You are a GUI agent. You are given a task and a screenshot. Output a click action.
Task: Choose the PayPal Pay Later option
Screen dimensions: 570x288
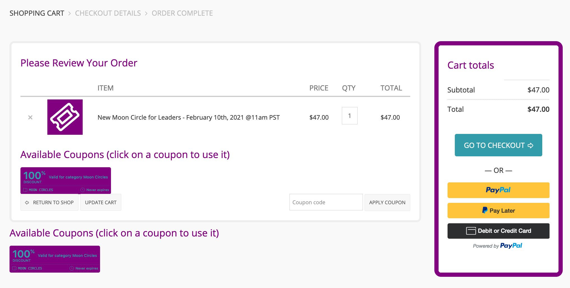tap(498, 210)
